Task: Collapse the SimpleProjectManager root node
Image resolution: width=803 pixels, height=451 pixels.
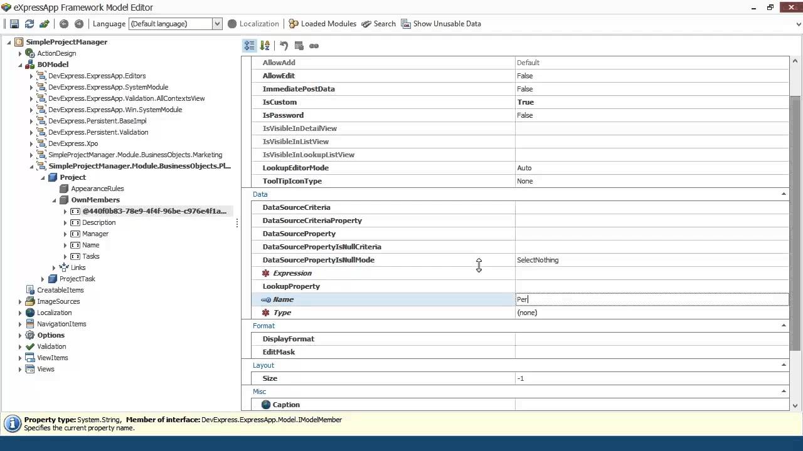Action: point(9,42)
